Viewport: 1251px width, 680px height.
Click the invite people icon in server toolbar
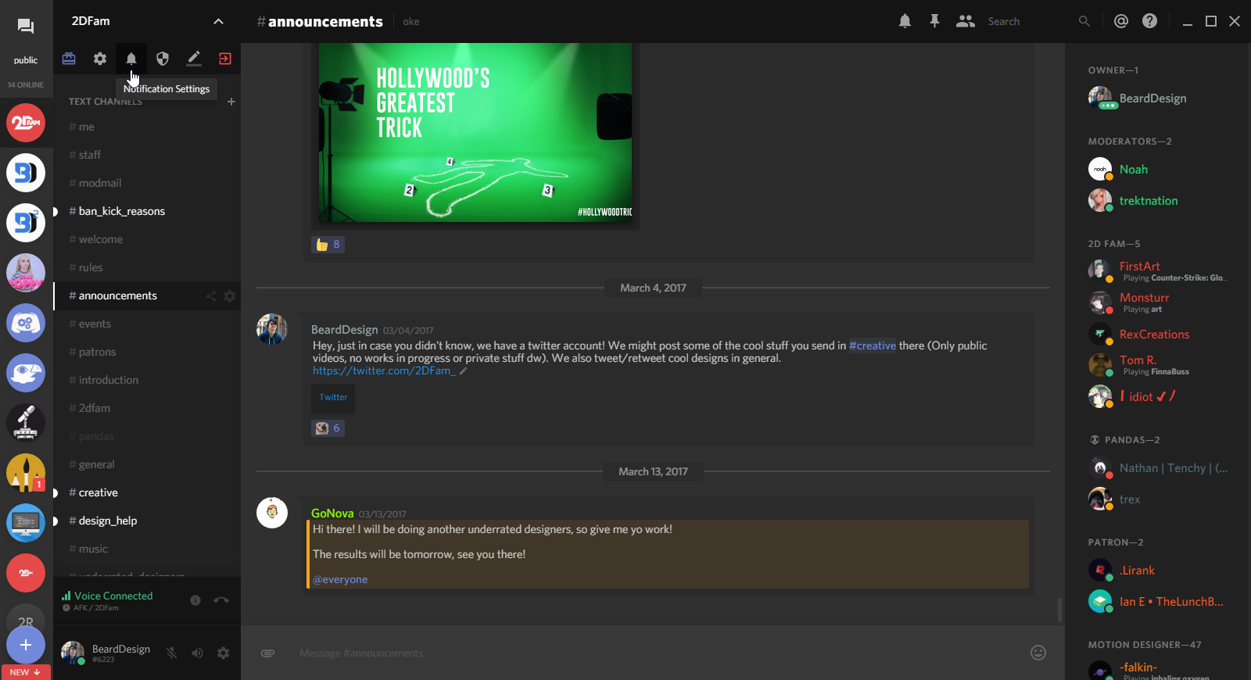tap(69, 59)
